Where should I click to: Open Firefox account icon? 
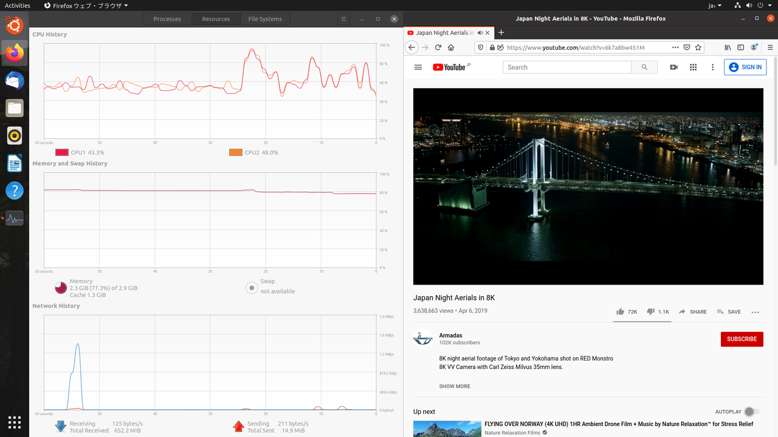pos(754,47)
